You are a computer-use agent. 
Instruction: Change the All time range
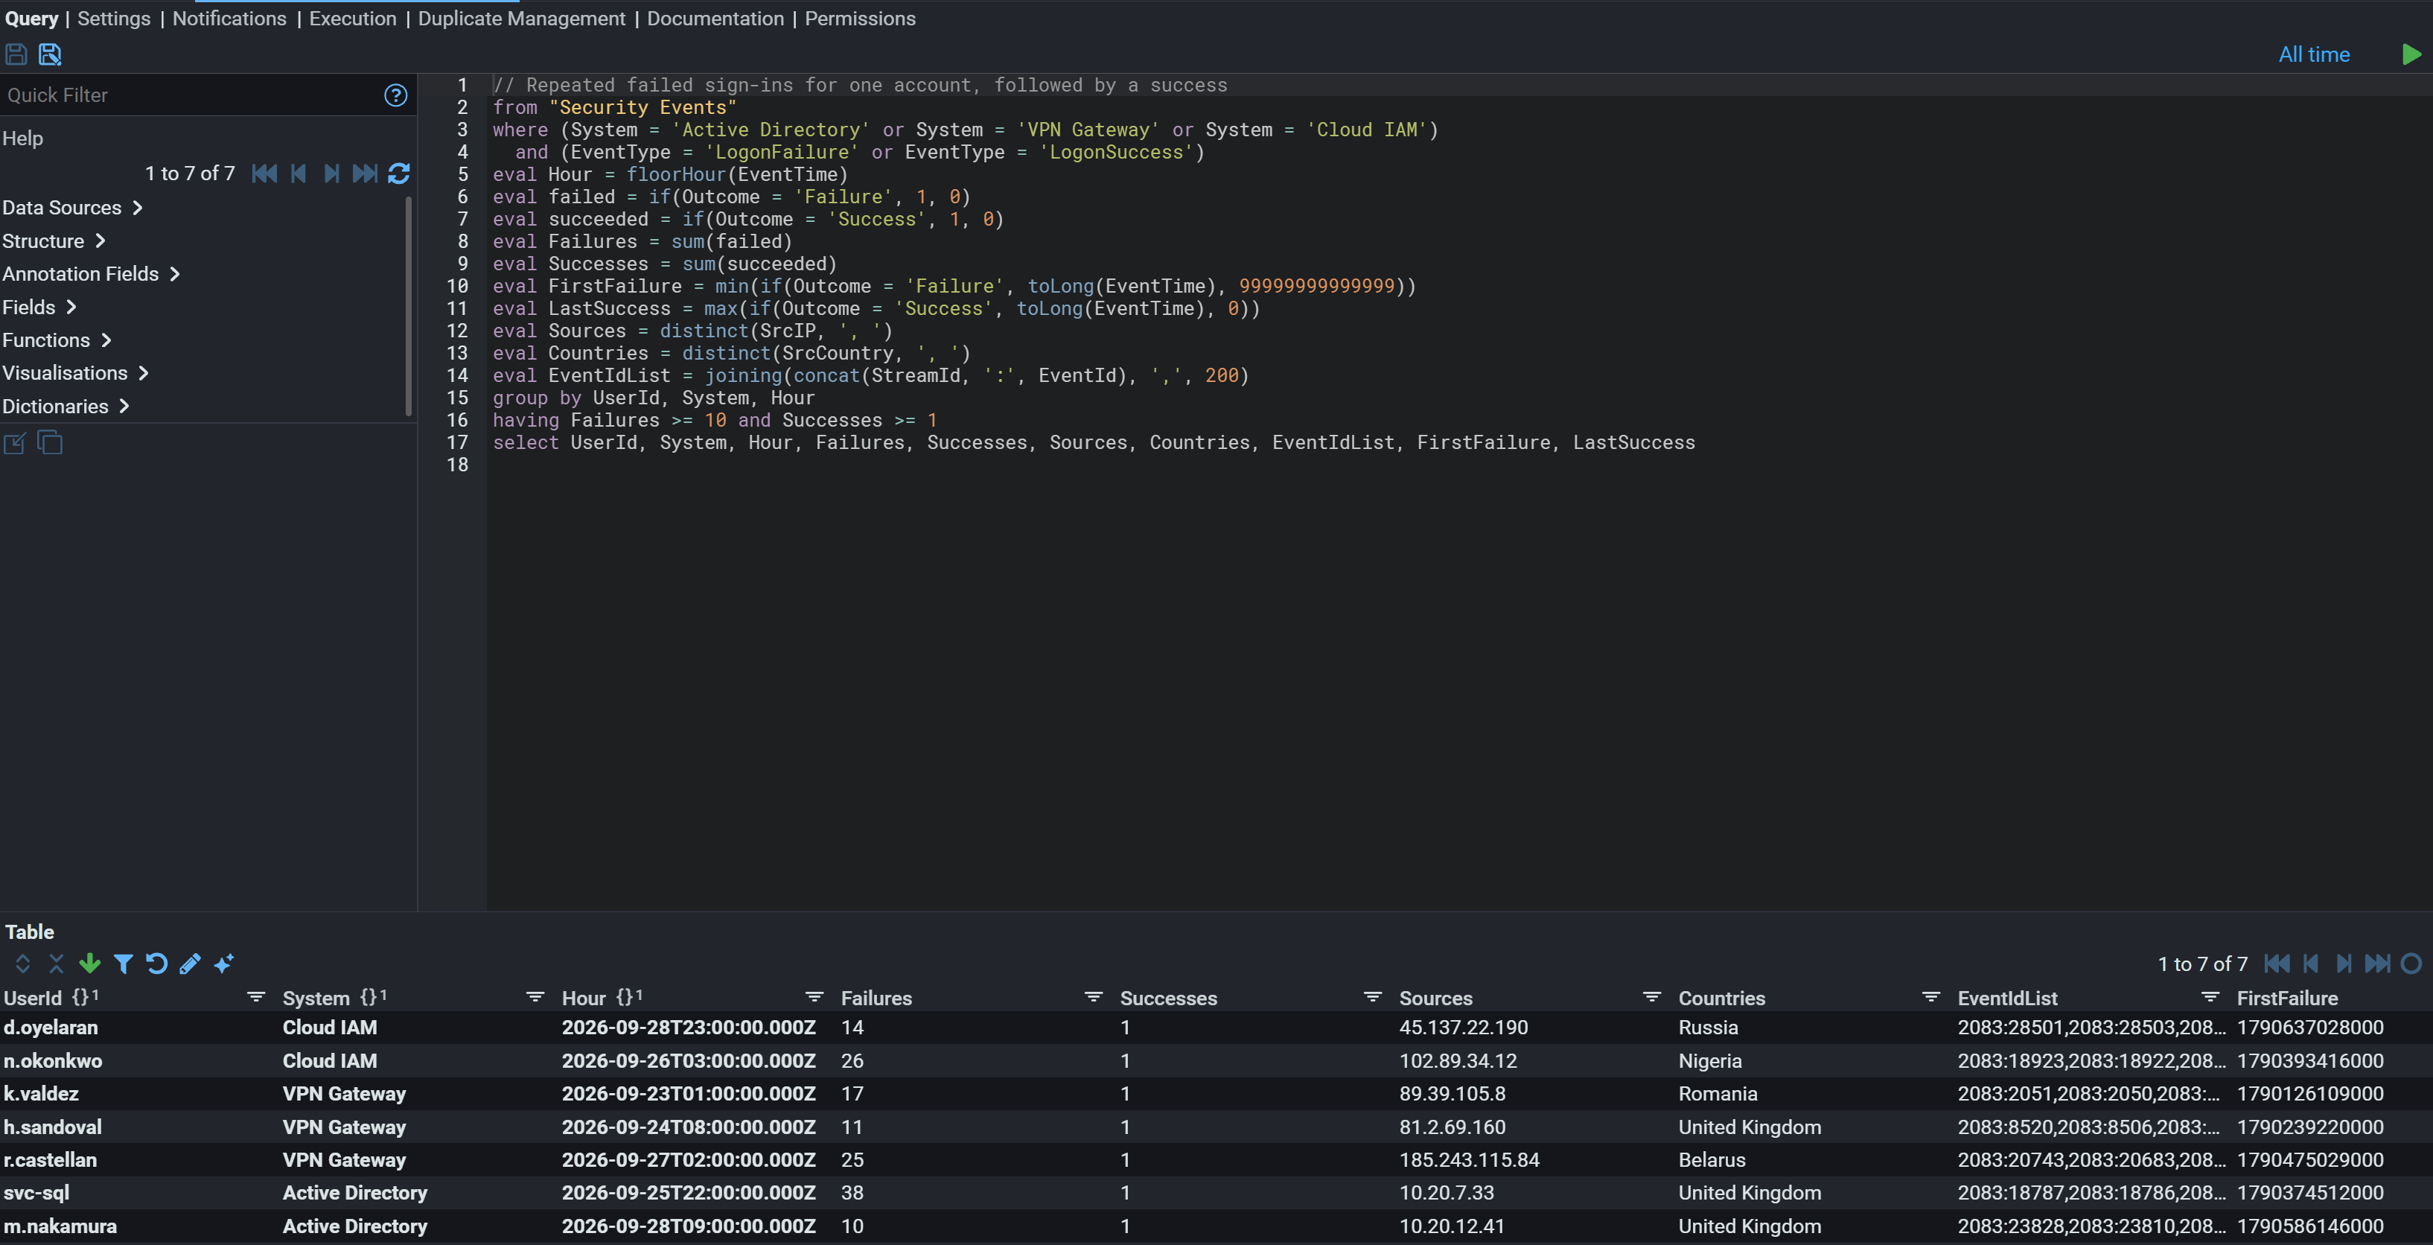(x=2314, y=55)
